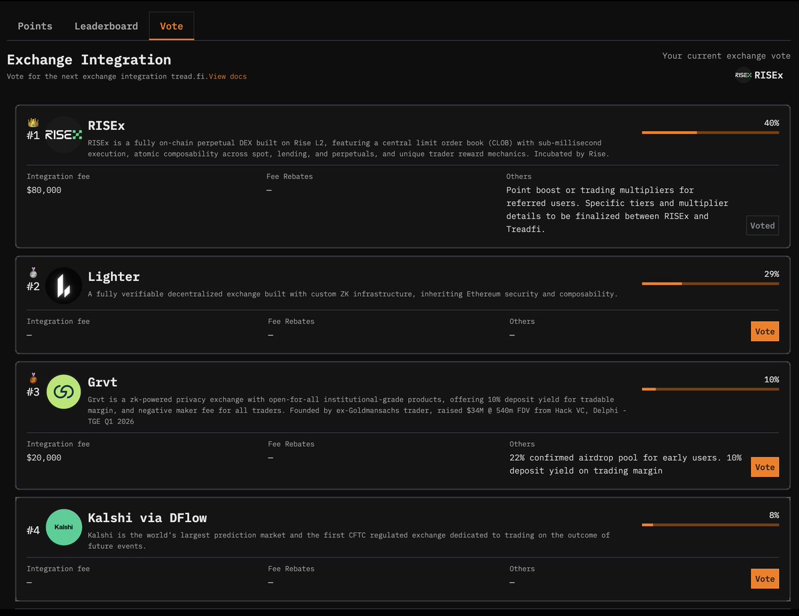The image size is (799, 616).
Task: Click the Lighter 29% vote progress bar
Action: coord(710,284)
